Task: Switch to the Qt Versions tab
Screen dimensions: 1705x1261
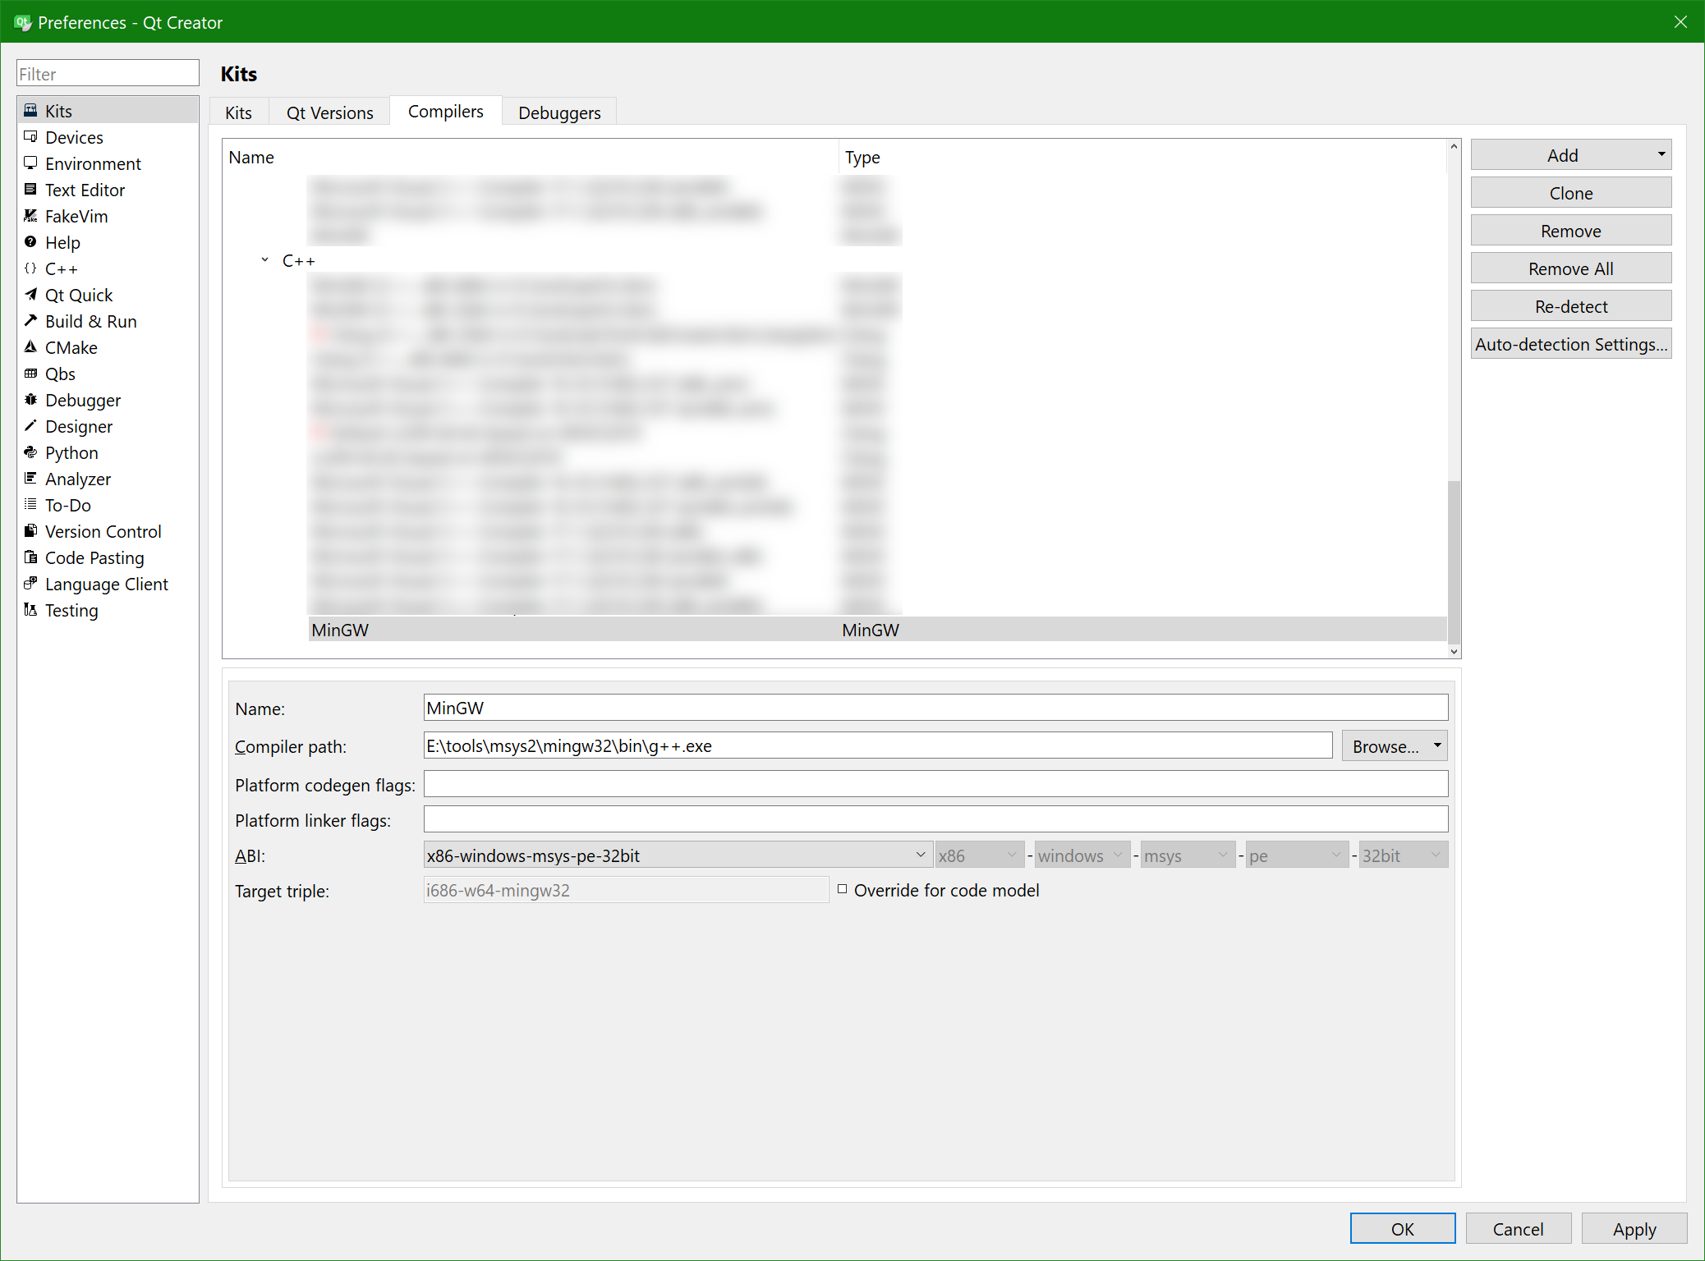Action: click(329, 112)
